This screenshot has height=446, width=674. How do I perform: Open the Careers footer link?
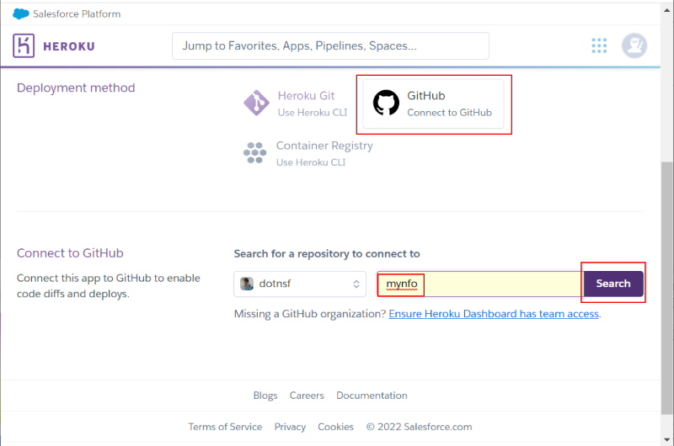[307, 396]
